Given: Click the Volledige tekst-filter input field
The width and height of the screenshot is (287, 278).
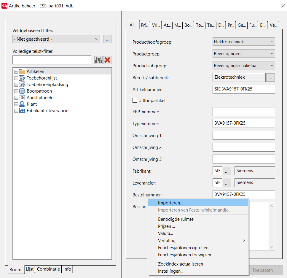Looking at the screenshot, I should 52,60.
